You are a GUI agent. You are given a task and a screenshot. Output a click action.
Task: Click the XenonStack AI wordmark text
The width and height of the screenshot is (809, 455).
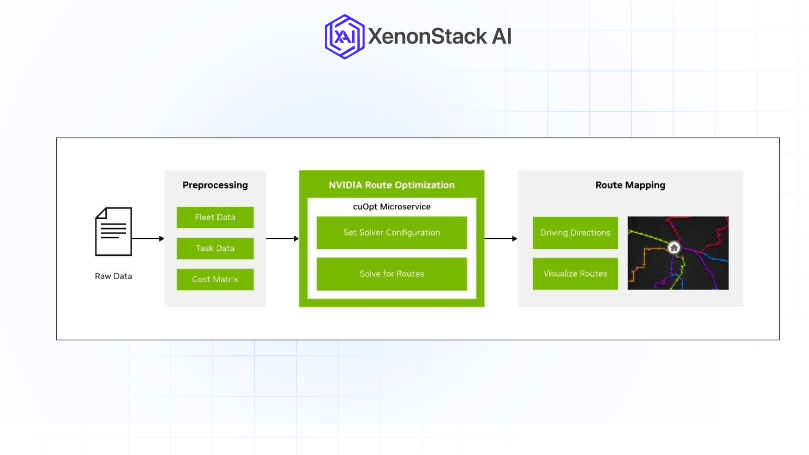(439, 36)
